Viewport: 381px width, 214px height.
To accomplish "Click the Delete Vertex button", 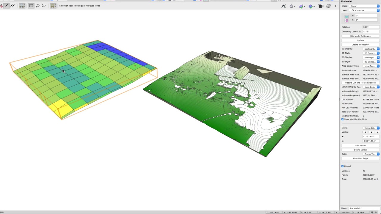I will coord(360,150).
